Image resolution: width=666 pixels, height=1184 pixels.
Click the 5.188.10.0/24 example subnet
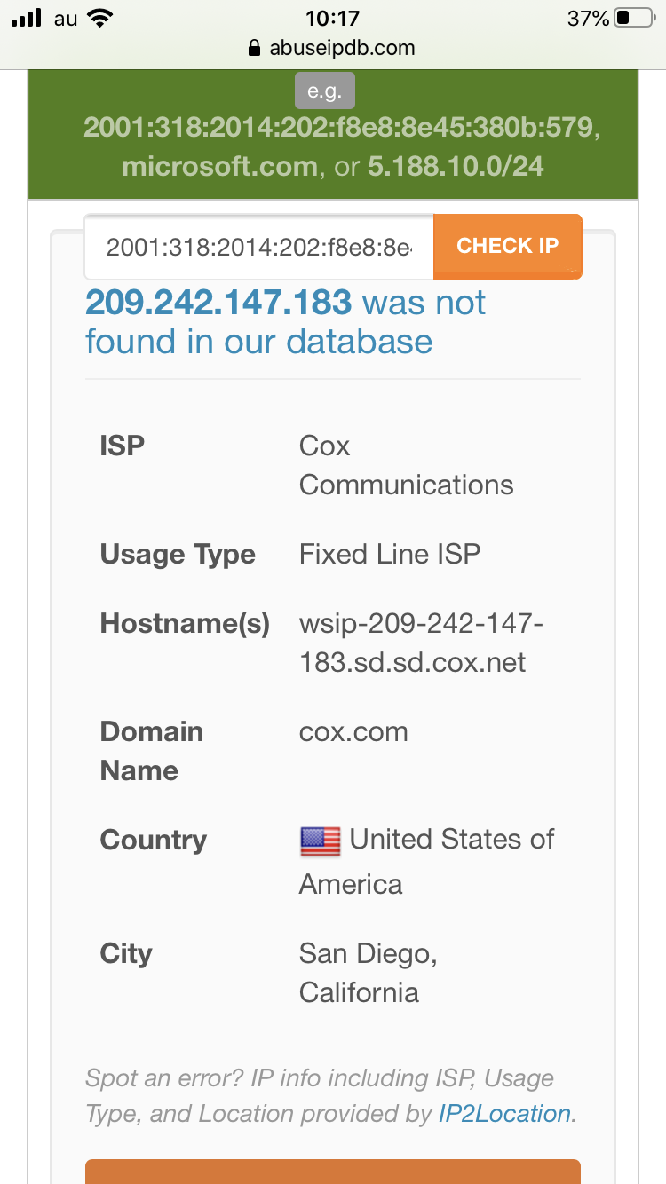tap(456, 166)
